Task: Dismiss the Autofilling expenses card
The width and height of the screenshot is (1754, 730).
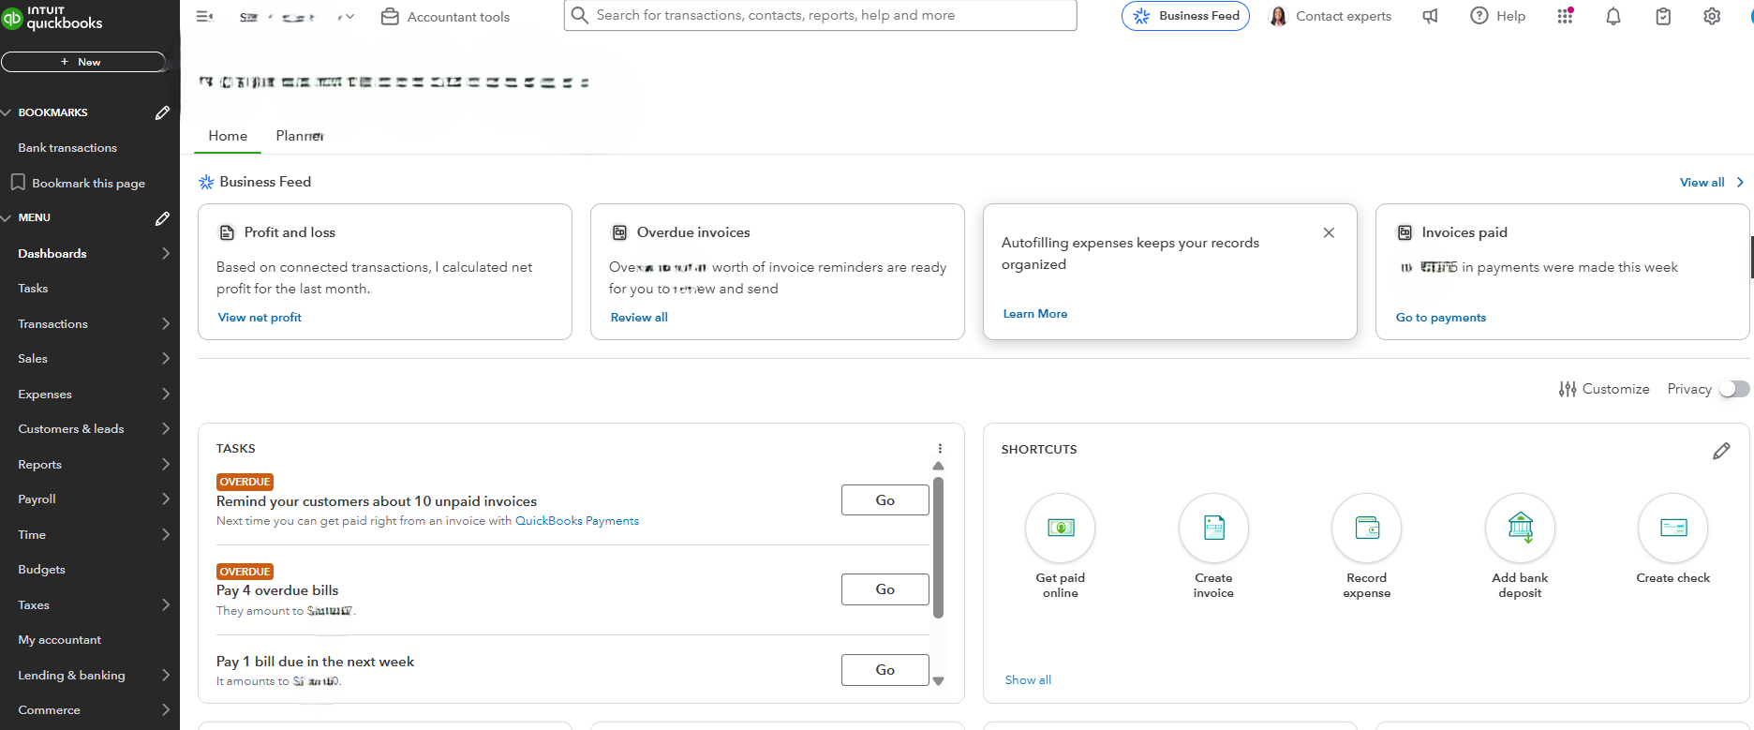Action: click(x=1329, y=232)
